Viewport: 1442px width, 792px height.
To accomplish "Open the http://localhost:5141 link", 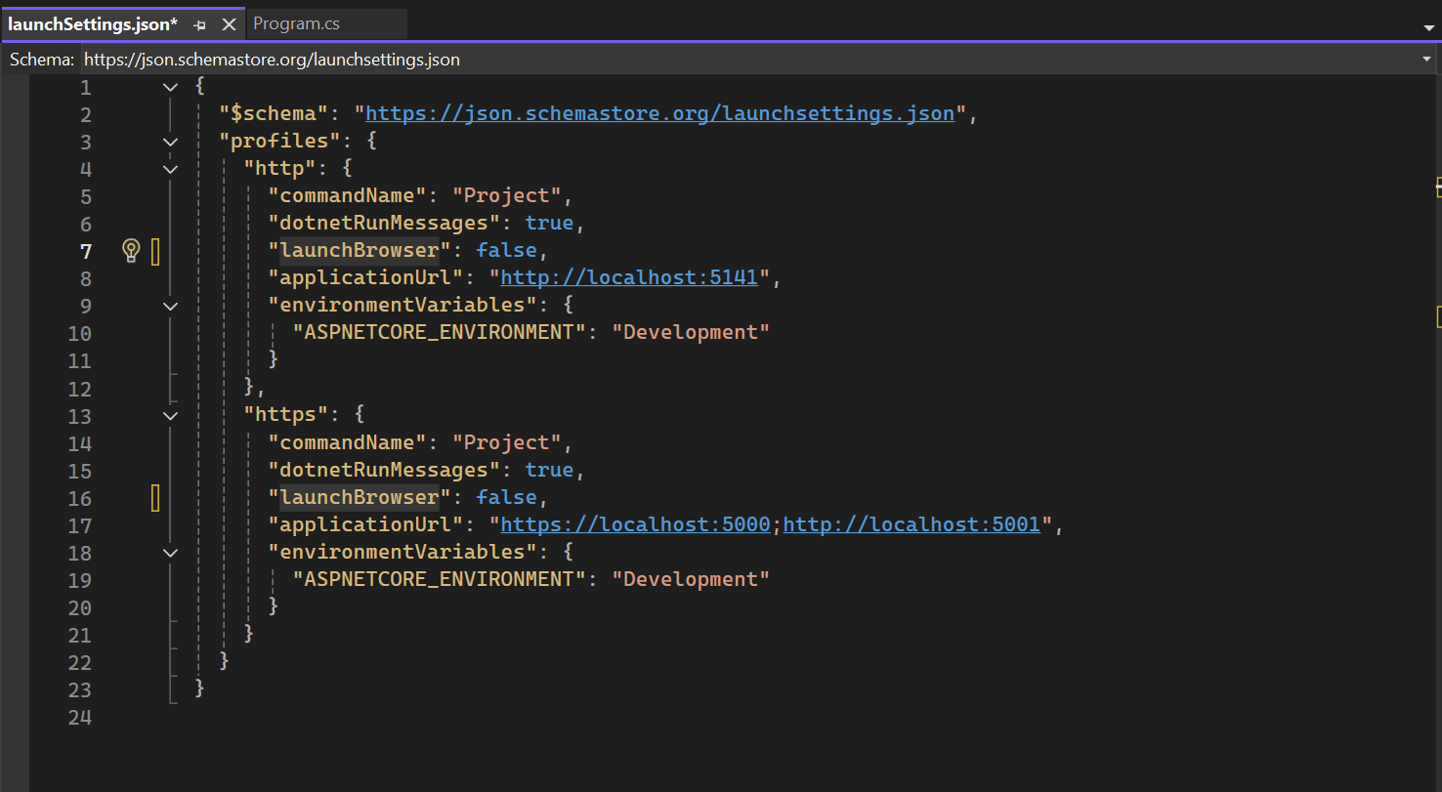I will pos(630,277).
